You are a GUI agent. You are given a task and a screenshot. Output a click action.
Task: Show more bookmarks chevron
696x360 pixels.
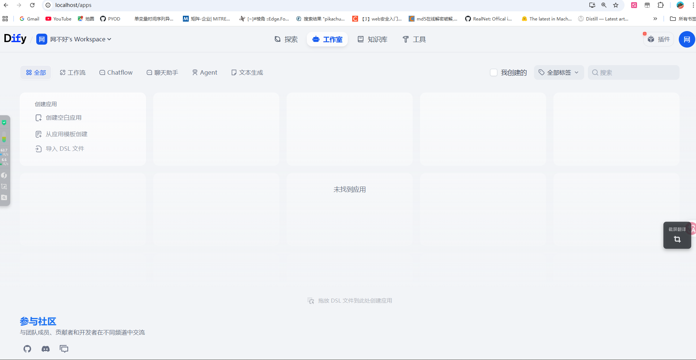pos(655,19)
